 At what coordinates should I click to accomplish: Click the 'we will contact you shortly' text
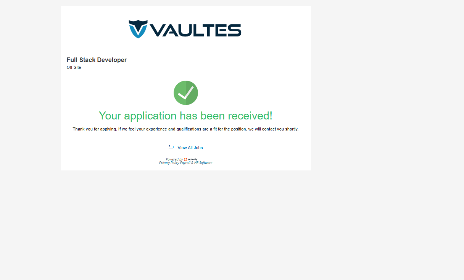click(x=273, y=129)
